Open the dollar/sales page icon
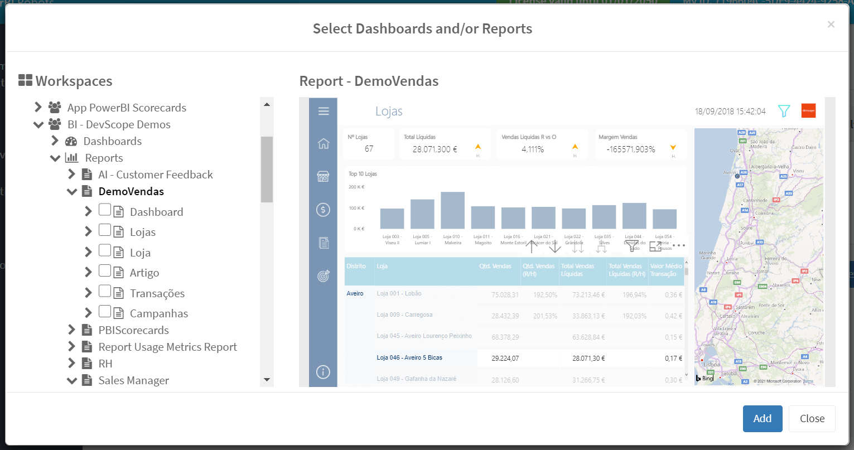Image resolution: width=854 pixels, height=450 pixels. (x=324, y=210)
